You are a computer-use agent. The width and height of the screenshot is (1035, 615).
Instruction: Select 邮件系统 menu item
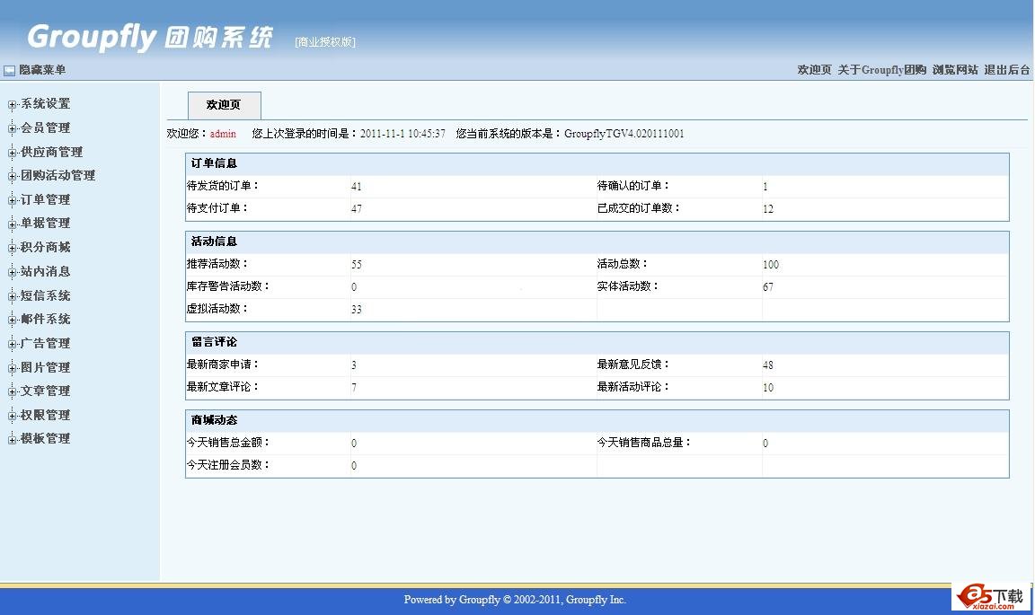pyautogui.click(x=45, y=320)
